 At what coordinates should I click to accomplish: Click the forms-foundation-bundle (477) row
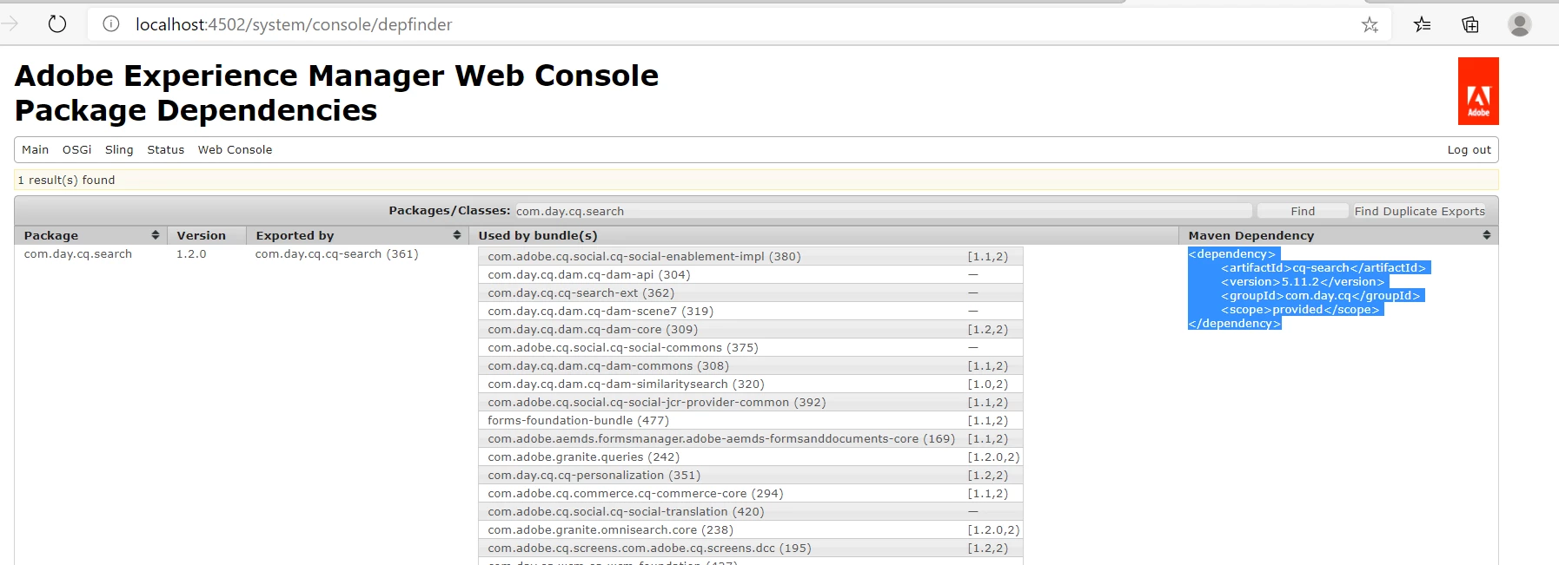coord(751,420)
